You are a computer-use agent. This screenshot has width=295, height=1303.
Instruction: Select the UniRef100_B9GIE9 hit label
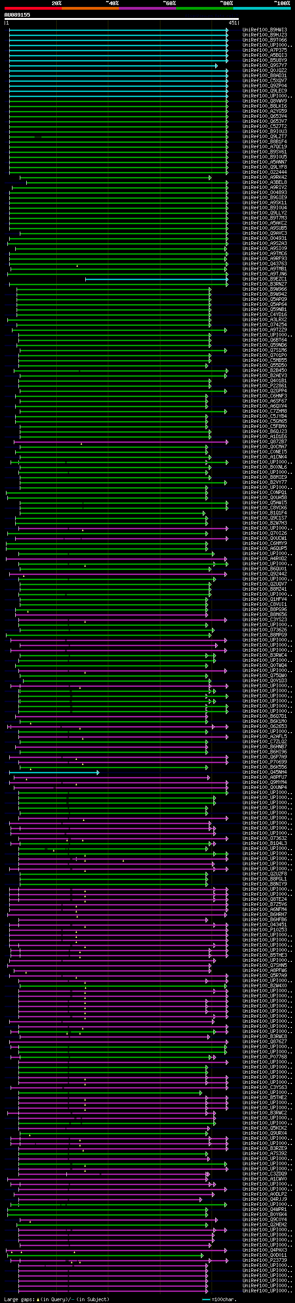(x=265, y=197)
